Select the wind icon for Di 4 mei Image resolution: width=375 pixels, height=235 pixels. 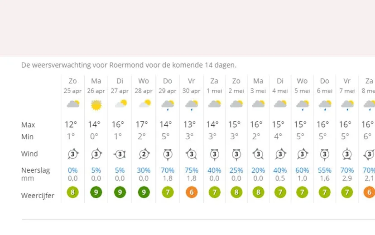[280, 154]
